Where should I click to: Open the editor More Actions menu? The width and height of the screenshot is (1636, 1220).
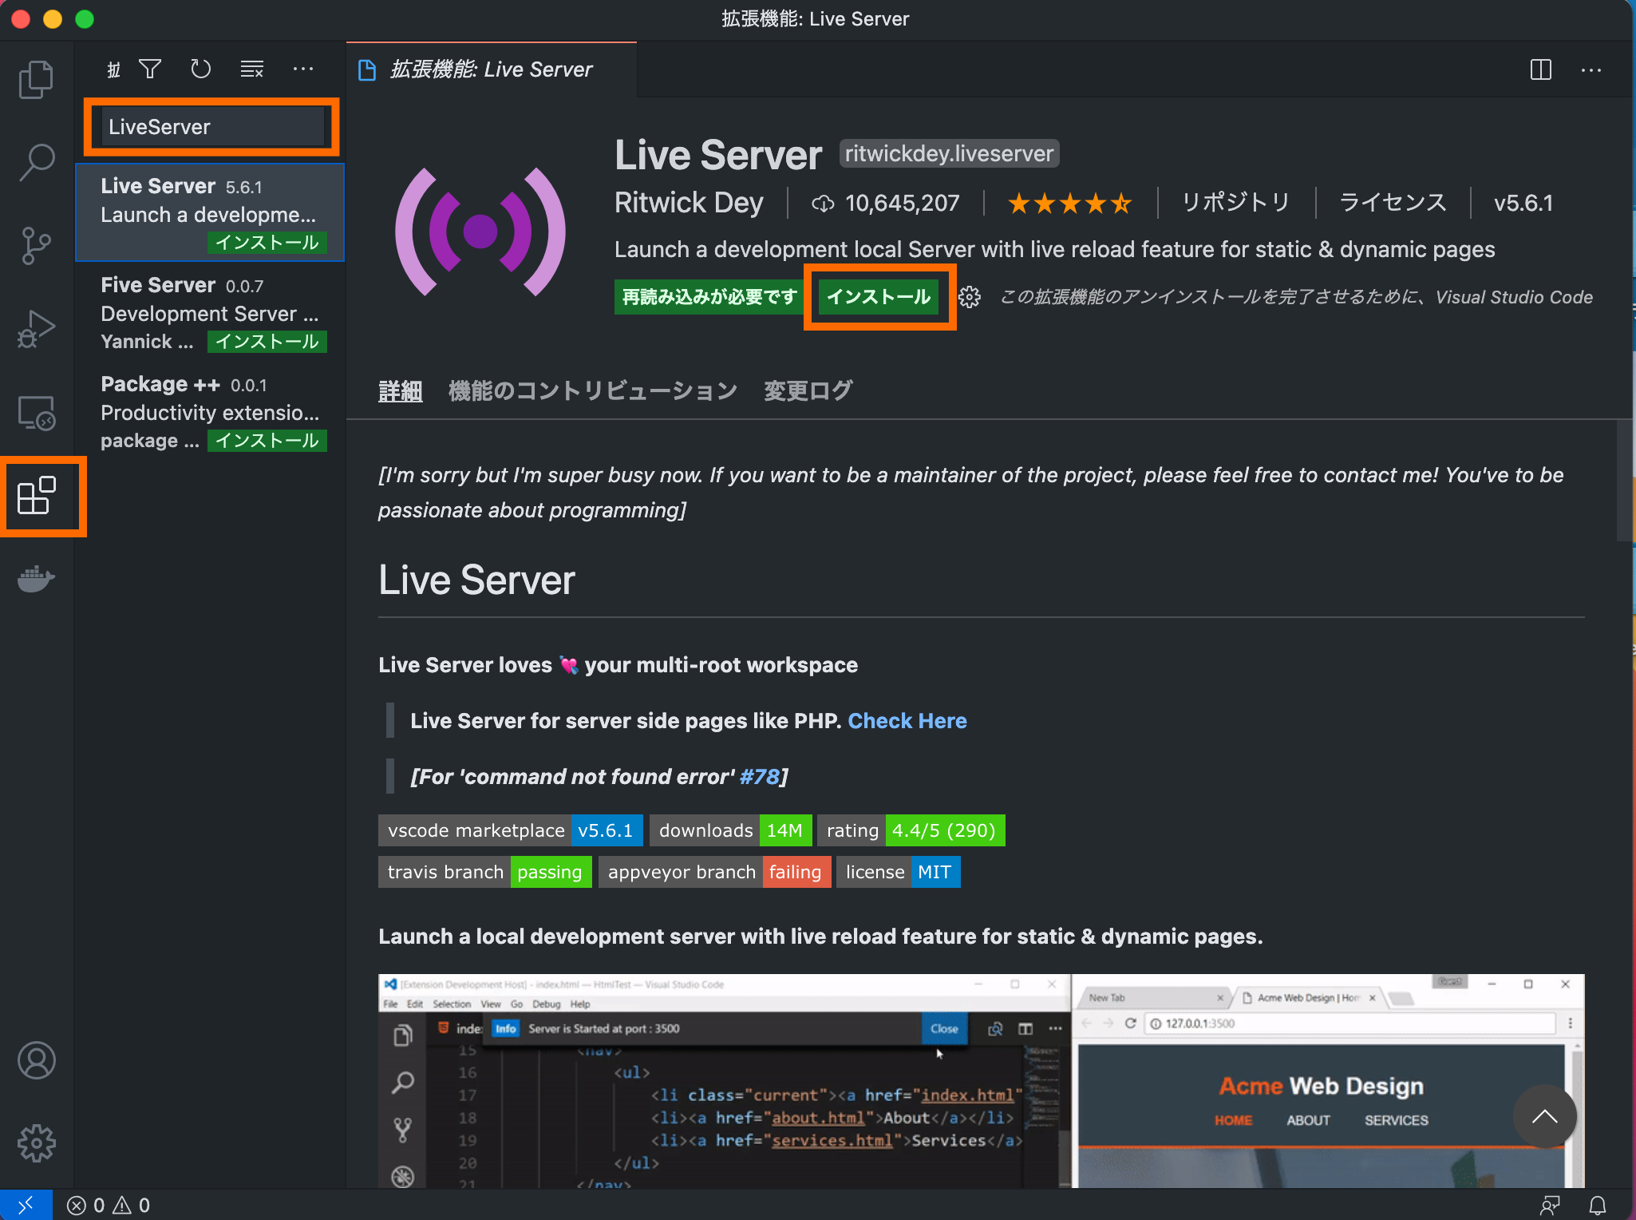tap(1591, 69)
